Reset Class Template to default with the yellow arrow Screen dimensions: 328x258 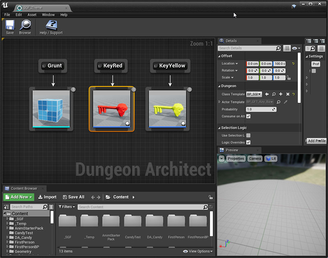294,94
